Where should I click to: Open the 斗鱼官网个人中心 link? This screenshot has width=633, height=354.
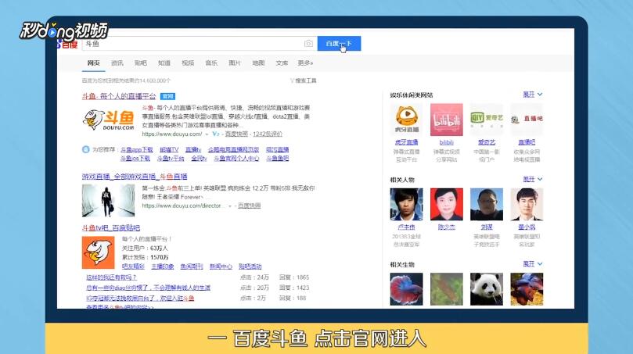[x=236, y=159]
